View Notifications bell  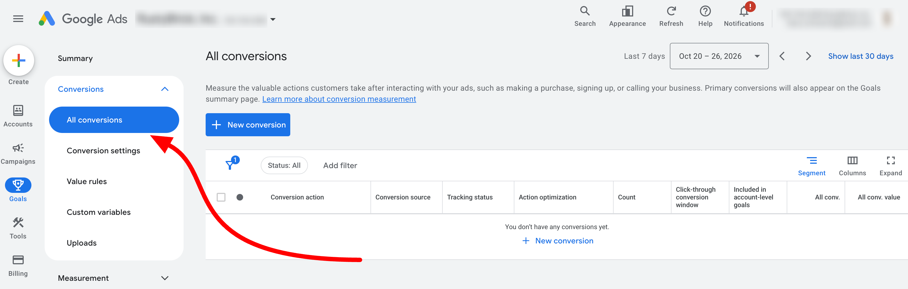tap(744, 16)
